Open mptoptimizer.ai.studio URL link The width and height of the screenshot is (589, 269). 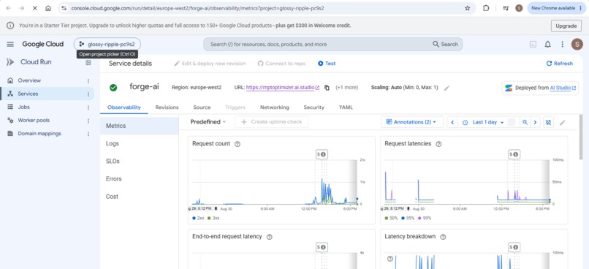pyautogui.click(x=283, y=88)
